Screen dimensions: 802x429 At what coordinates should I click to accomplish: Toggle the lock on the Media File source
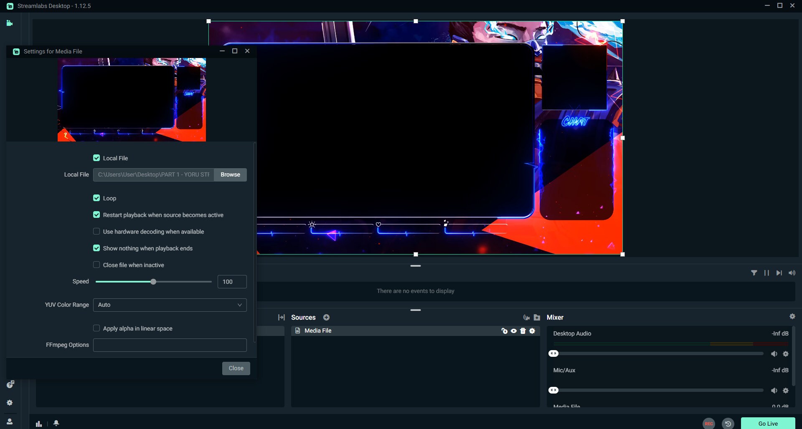[x=504, y=331]
